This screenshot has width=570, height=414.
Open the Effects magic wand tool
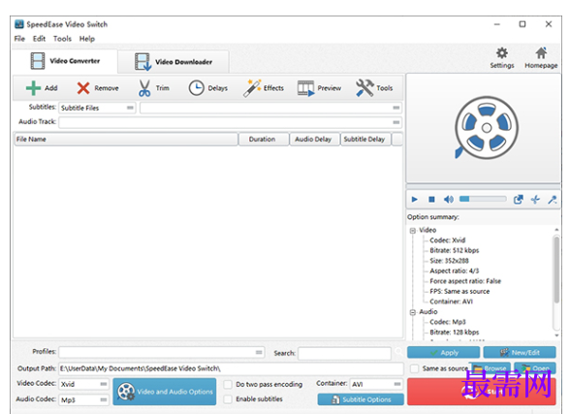(x=252, y=88)
